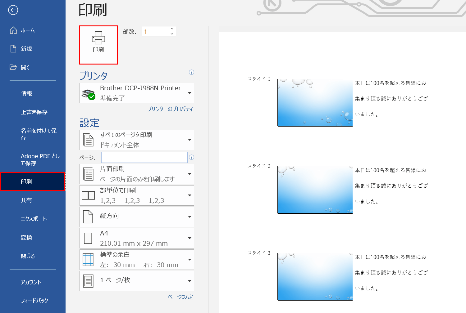Open the 1 ページ/枚 dropdown

[137, 281]
